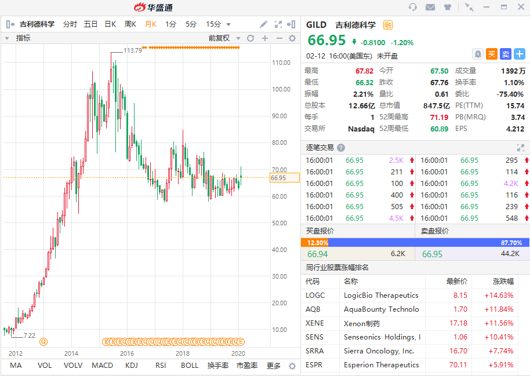Select the 换手率 indicator
Viewport: 530px width, 376px height.
pyautogui.click(x=218, y=366)
